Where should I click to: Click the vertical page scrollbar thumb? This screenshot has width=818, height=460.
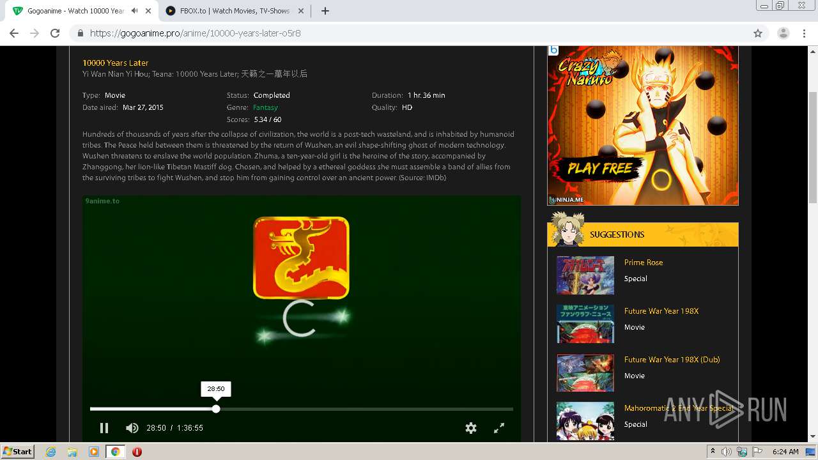tap(813, 148)
